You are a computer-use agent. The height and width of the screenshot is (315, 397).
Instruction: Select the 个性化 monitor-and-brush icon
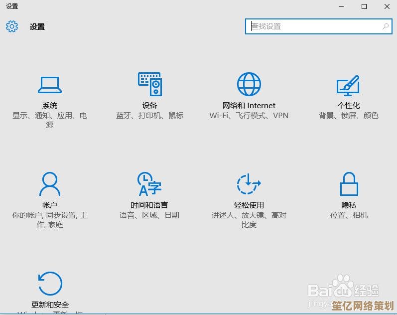click(x=348, y=85)
